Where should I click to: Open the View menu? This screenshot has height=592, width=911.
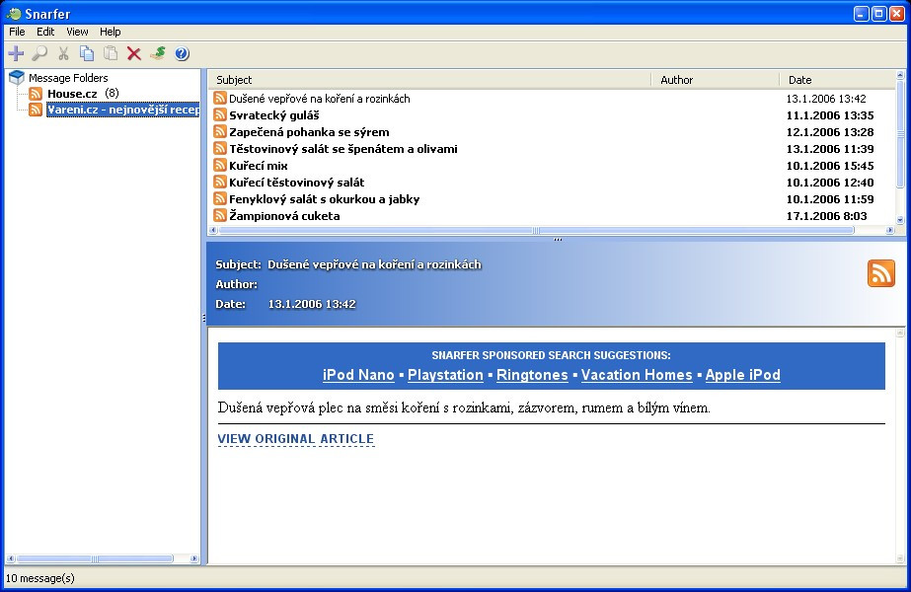coord(77,32)
